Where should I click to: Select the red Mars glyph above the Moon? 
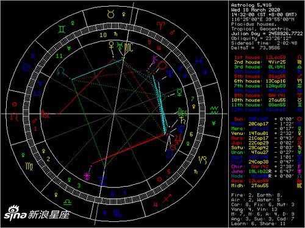pos(174,147)
